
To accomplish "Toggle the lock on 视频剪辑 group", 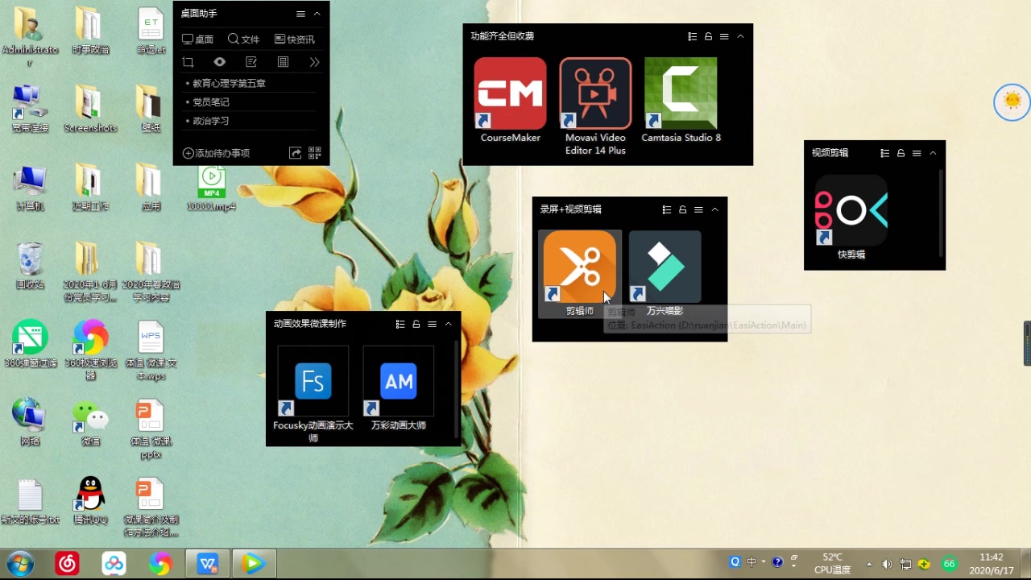I will pyautogui.click(x=901, y=153).
